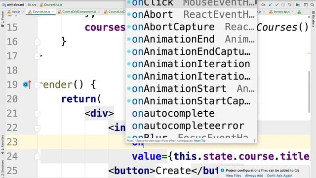Select onautocompleteerror suggestion

pyautogui.click(x=191, y=126)
